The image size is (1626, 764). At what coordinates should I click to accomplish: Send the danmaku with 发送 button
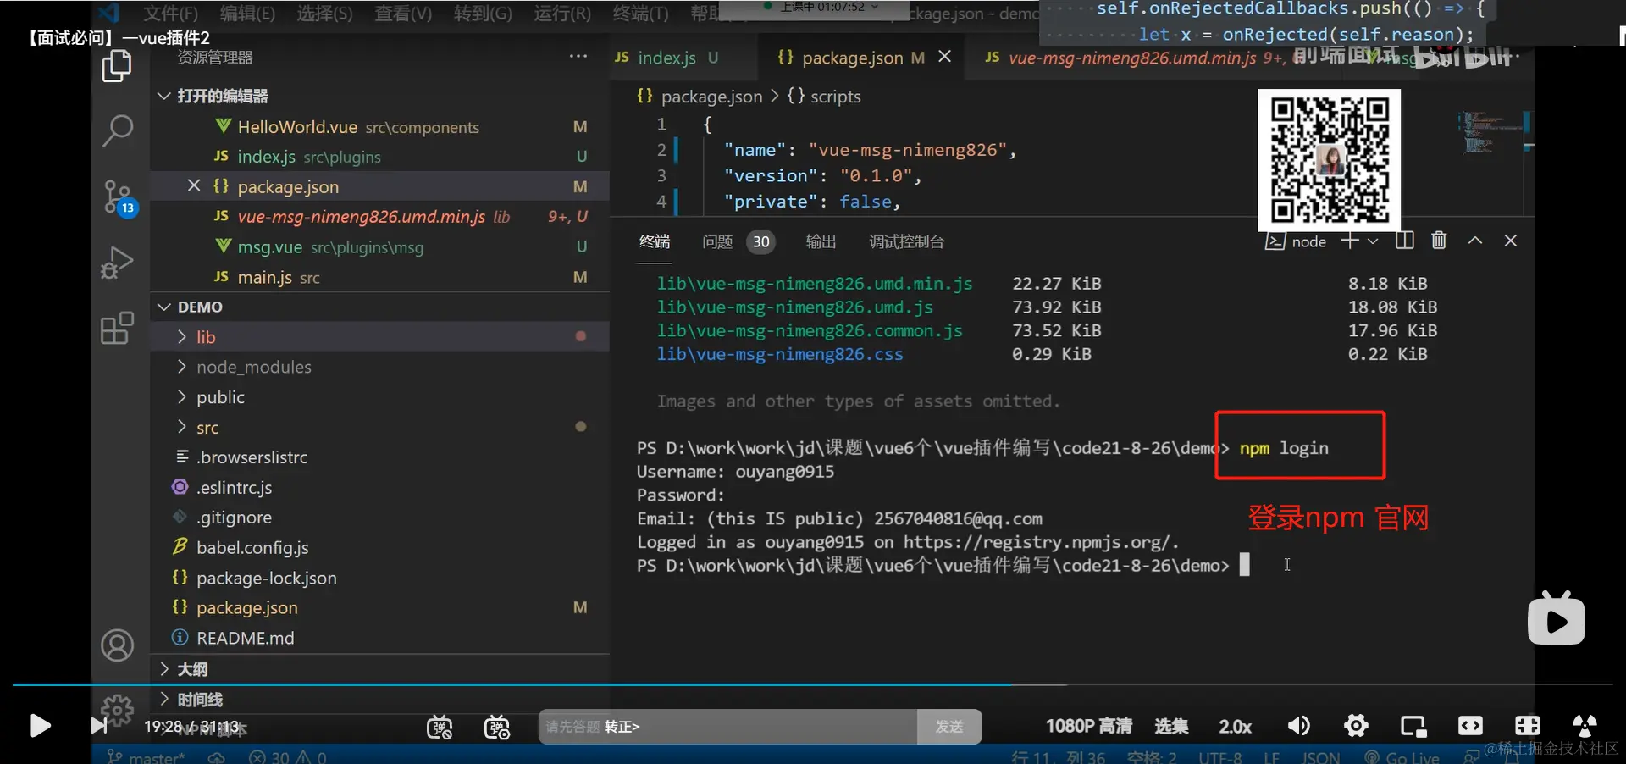click(949, 727)
